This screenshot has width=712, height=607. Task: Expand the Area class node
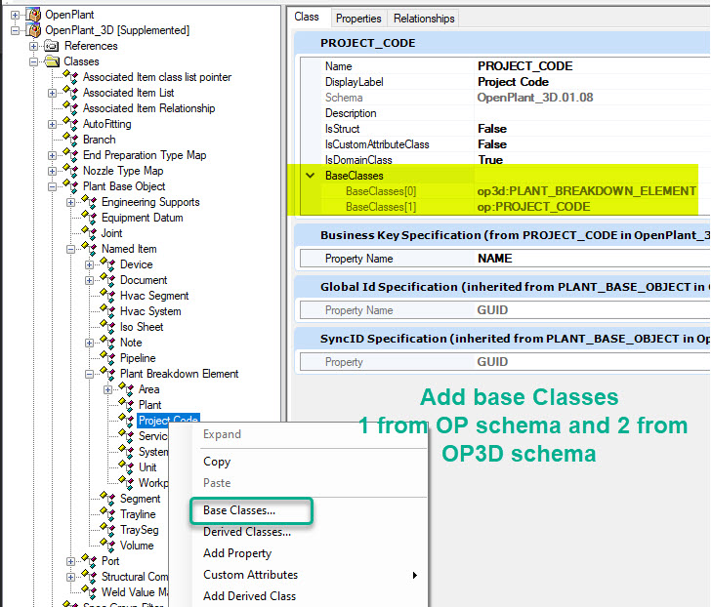click(108, 389)
